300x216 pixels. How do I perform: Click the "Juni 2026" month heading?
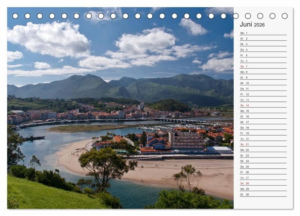point(252,24)
